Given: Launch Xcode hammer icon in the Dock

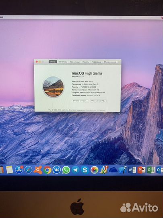Looking at the screenshot, I should tap(122, 170).
